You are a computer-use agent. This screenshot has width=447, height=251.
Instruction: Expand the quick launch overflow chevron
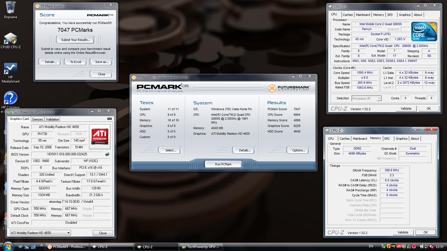click(x=42, y=245)
